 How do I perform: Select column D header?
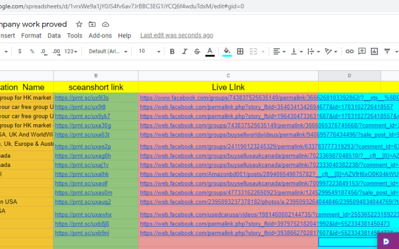(x=349, y=76)
